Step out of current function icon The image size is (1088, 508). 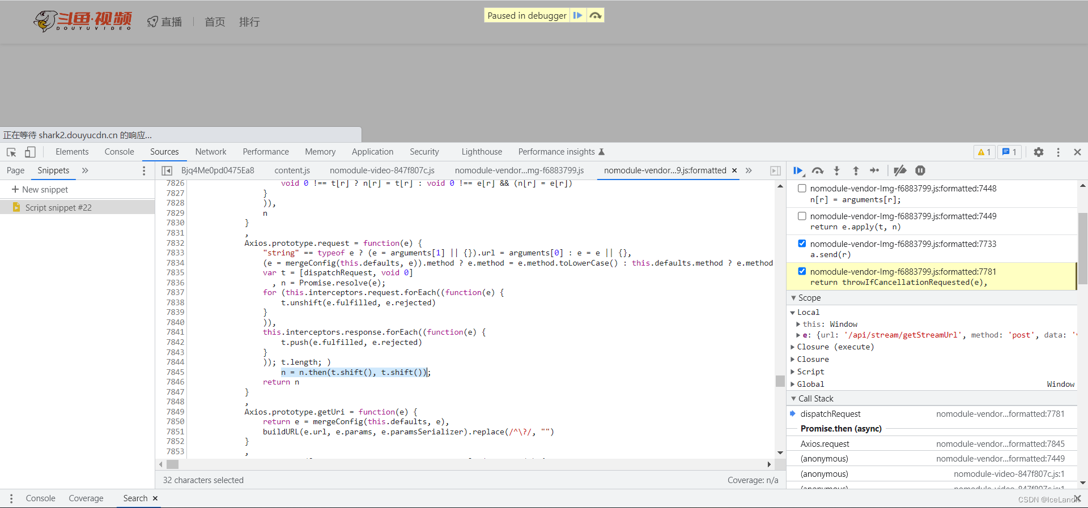coord(856,170)
